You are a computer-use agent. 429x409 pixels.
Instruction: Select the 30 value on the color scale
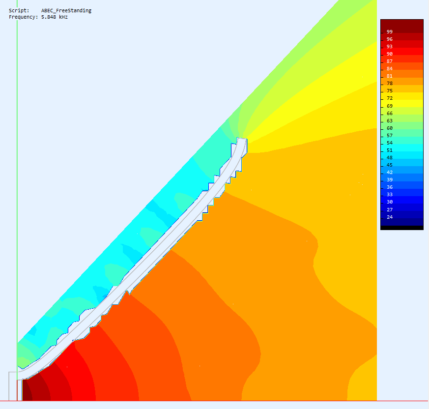click(390, 202)
